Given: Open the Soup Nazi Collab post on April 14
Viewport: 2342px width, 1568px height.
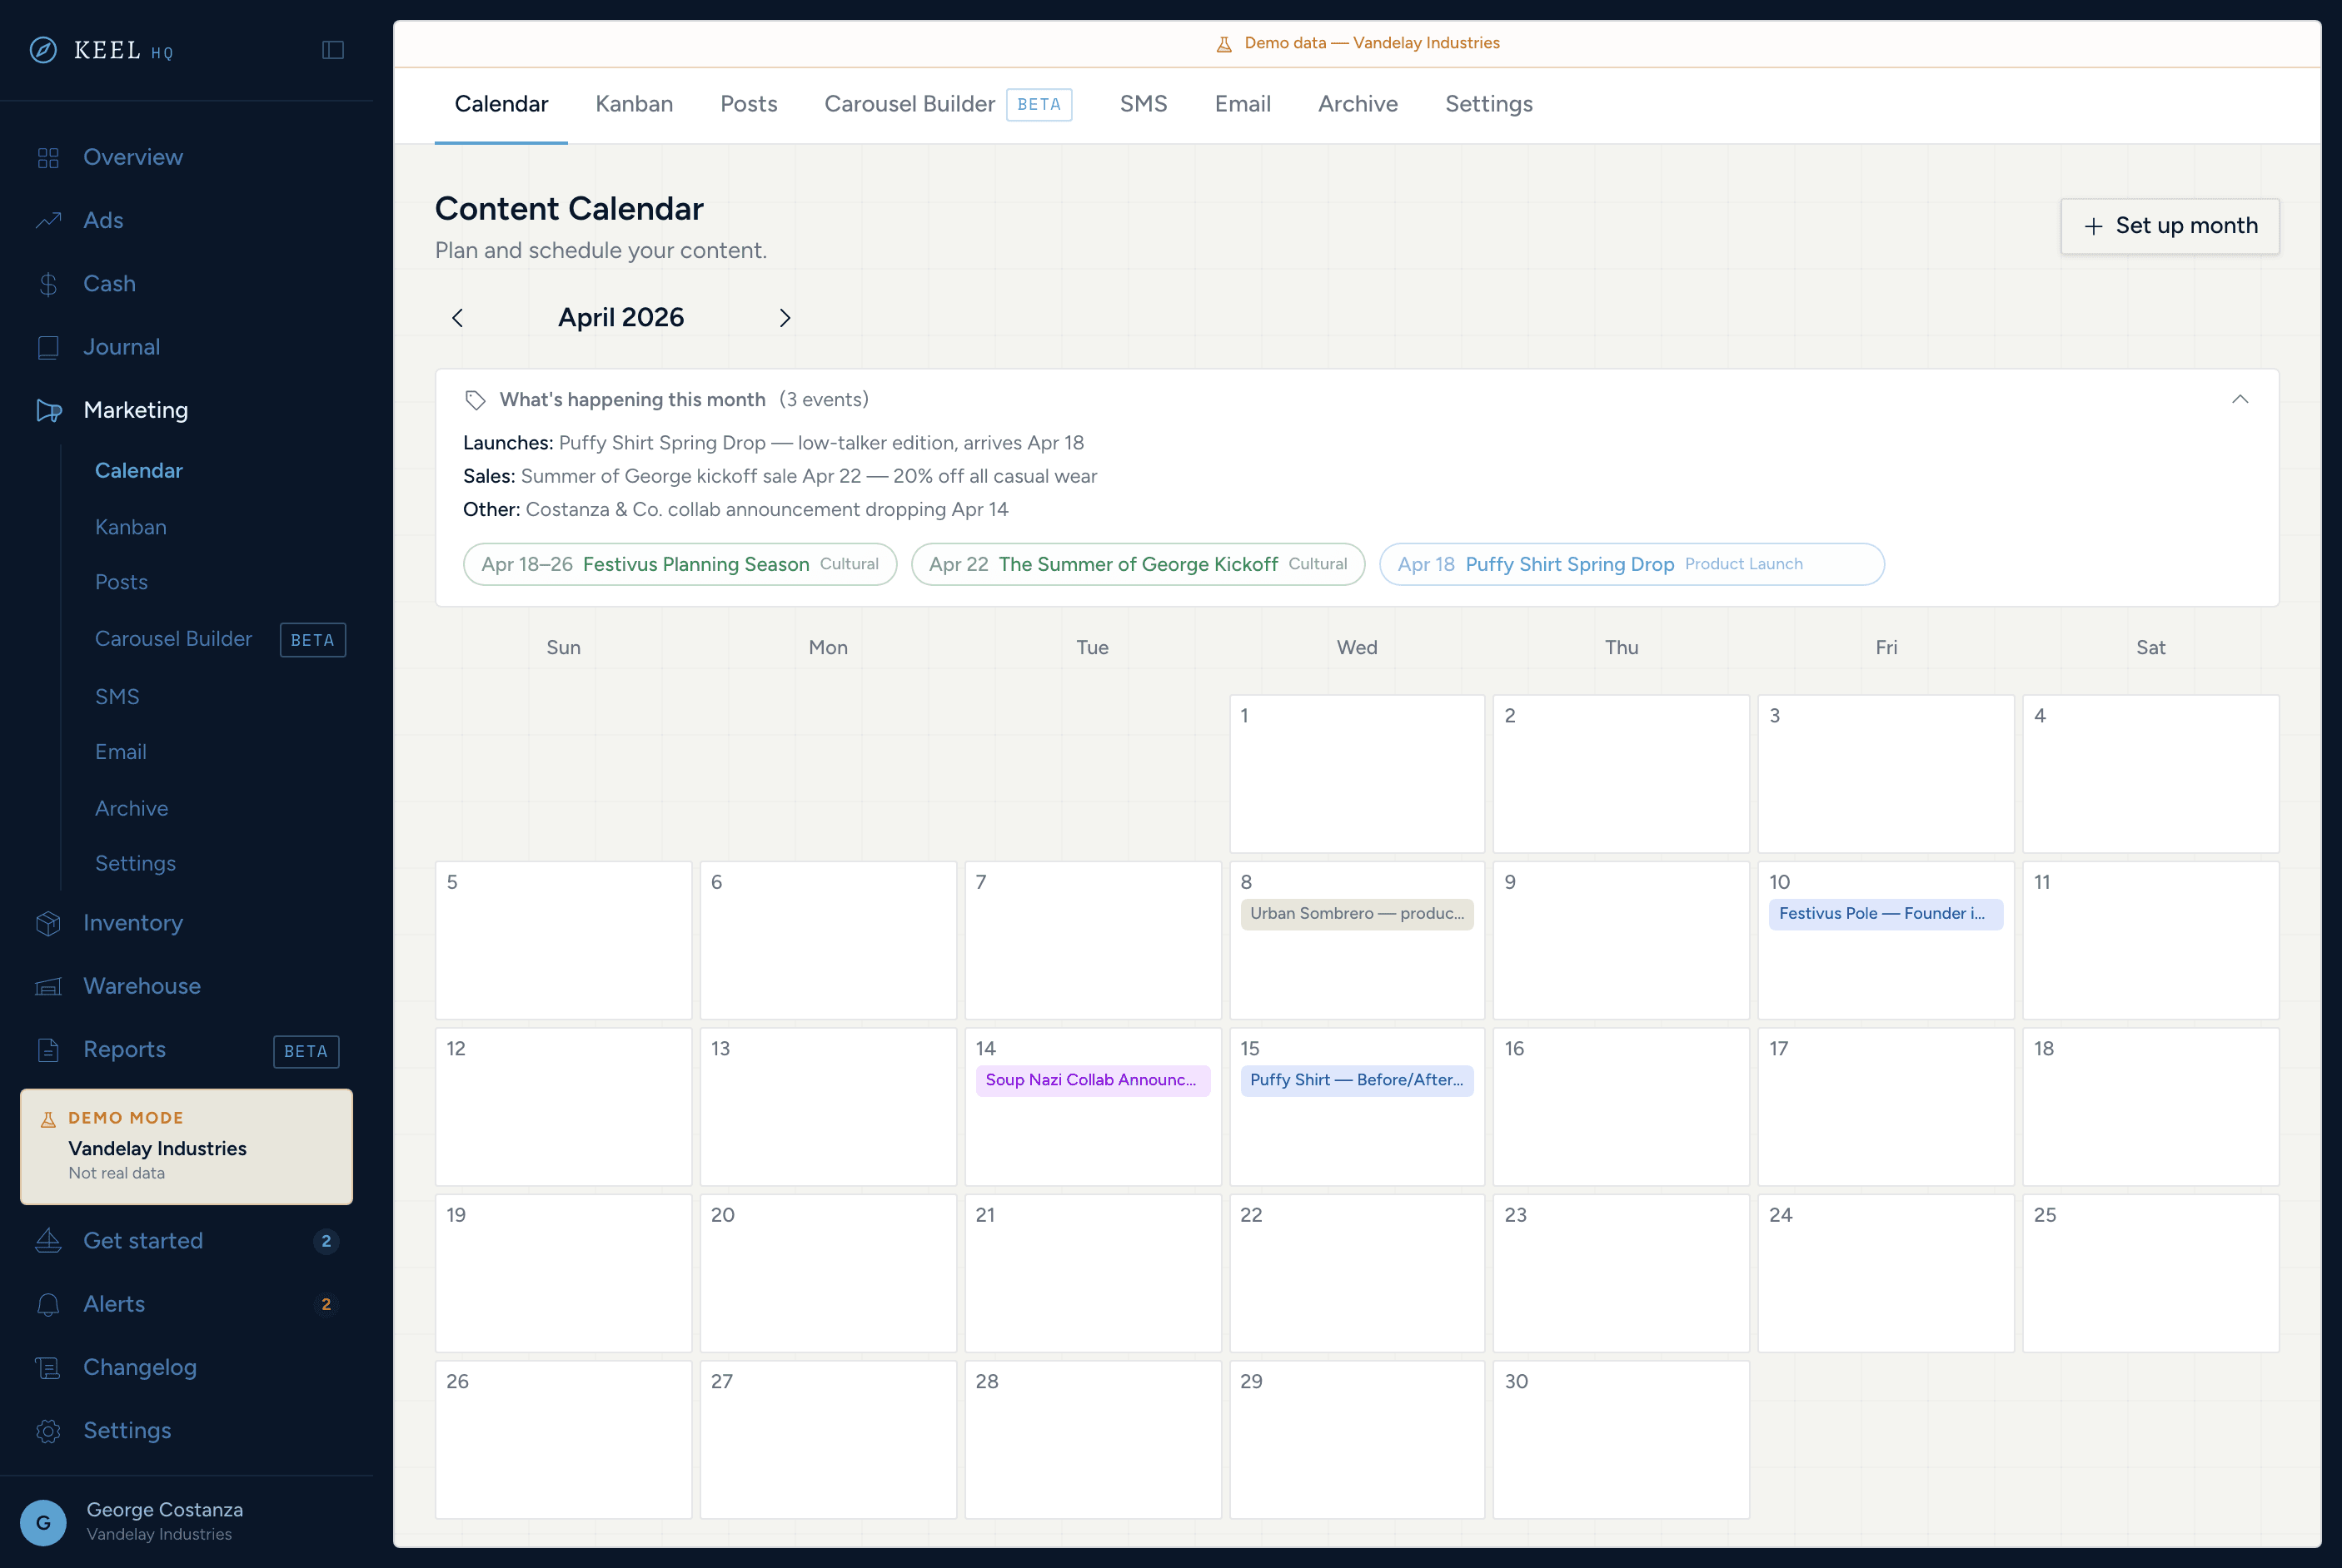Looking at the screenshot, I should (1093, 1080).
